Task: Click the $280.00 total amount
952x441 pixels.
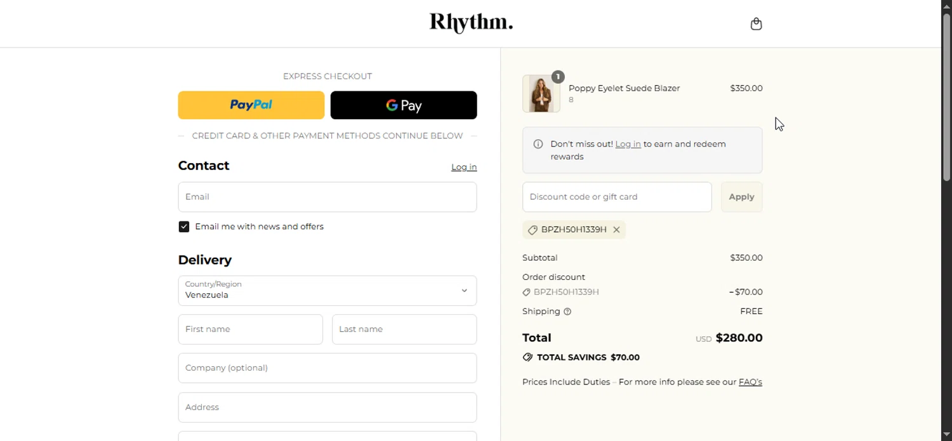Action: [x=739, y=338]
